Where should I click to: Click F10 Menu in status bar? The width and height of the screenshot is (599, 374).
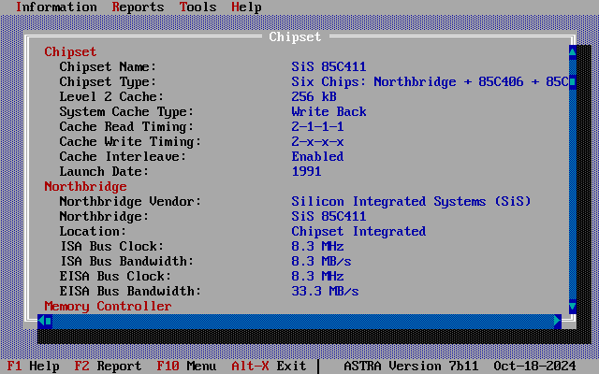pyautogui.click(x=187, y=366)
